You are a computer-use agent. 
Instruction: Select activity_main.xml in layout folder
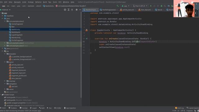pos(17,68)
